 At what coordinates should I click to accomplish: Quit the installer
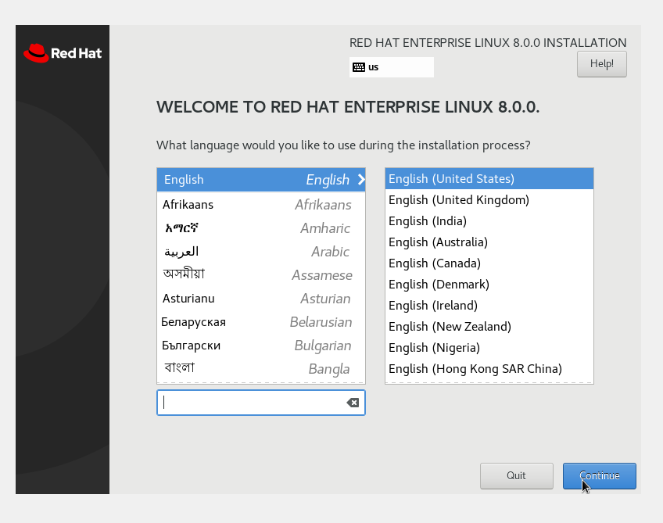[x=516, y=475]
